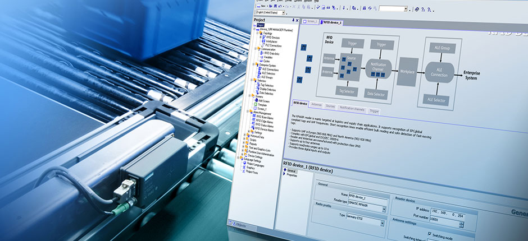Switch to the Notification channels tab
This screenshot has width=528, height=241.
click(352, 108)
